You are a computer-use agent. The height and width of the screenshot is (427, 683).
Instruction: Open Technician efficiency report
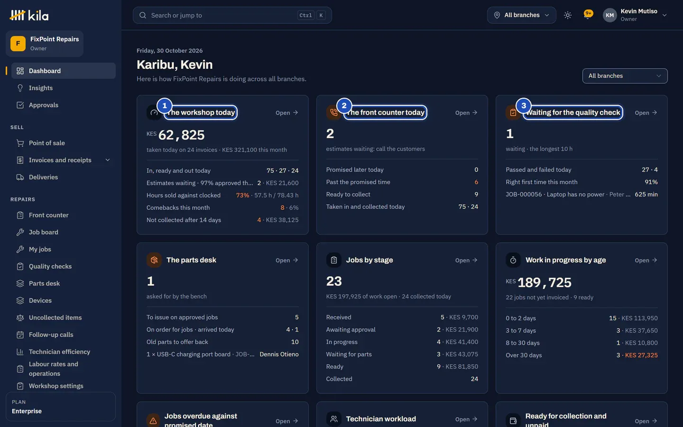click(x=64, y=352)
